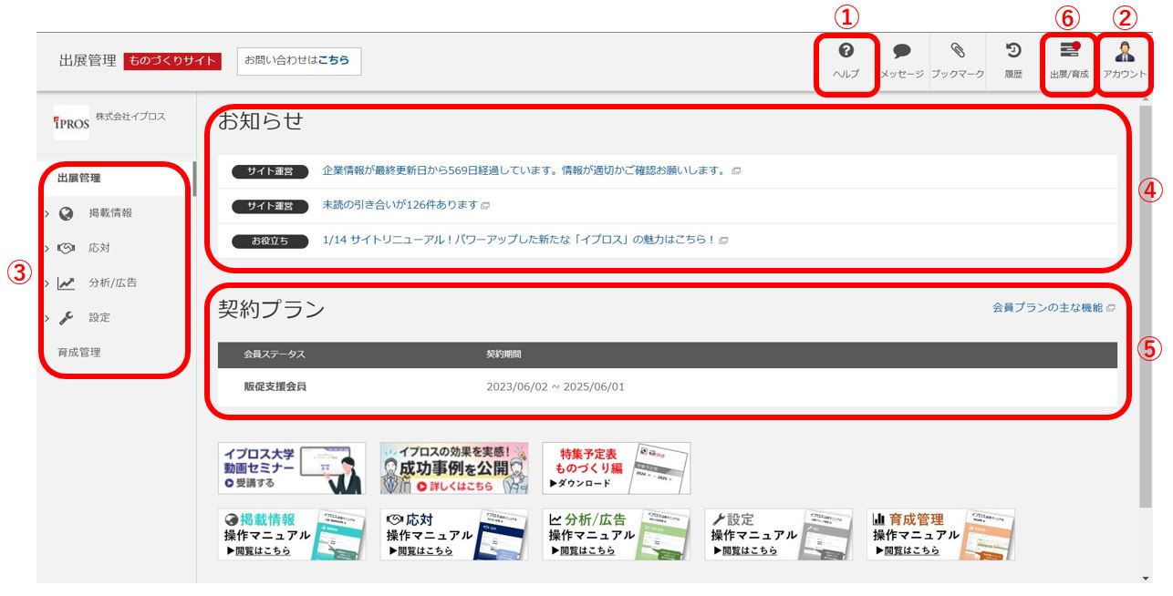Screen dimensions: 1173x596
Task: Expand the 応対 sidebar arrow
Action: coord(47,248)
